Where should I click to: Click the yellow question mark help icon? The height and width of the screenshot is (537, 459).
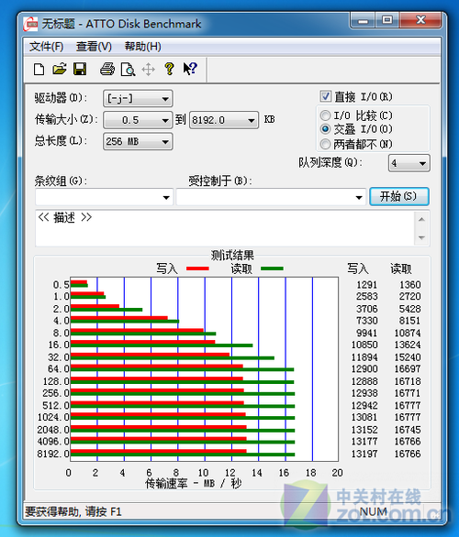(x=169, y=69)
